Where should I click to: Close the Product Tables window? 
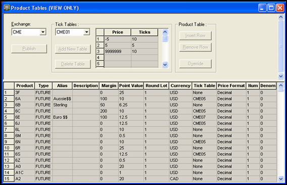tap(280, 8)
